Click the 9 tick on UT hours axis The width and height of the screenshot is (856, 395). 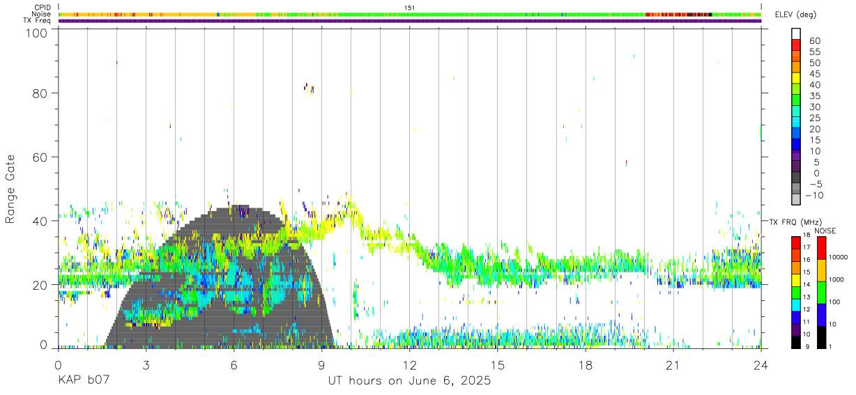pos(321,364)
